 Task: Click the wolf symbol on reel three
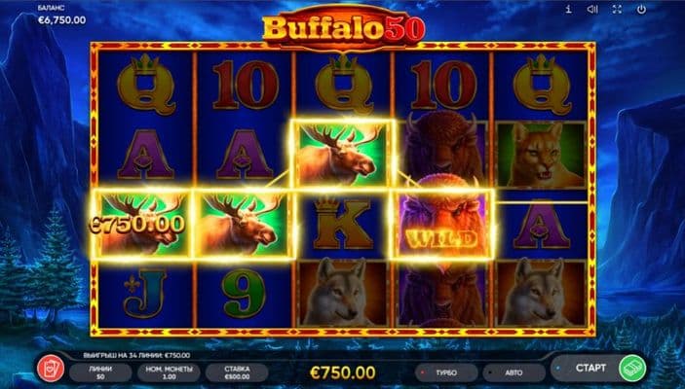(x=343, y=293)
